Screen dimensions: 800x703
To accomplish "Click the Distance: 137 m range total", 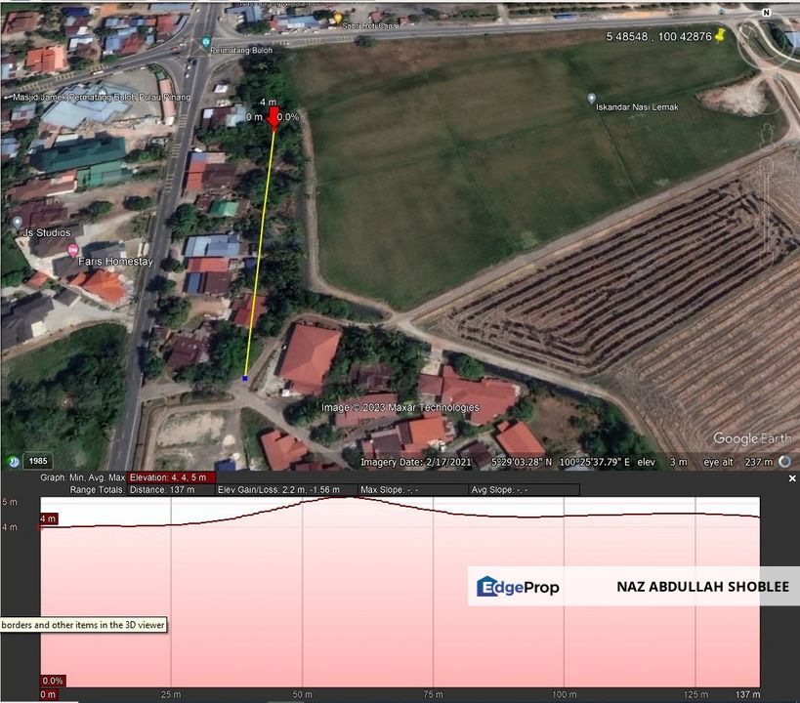I will coord(166,491).
